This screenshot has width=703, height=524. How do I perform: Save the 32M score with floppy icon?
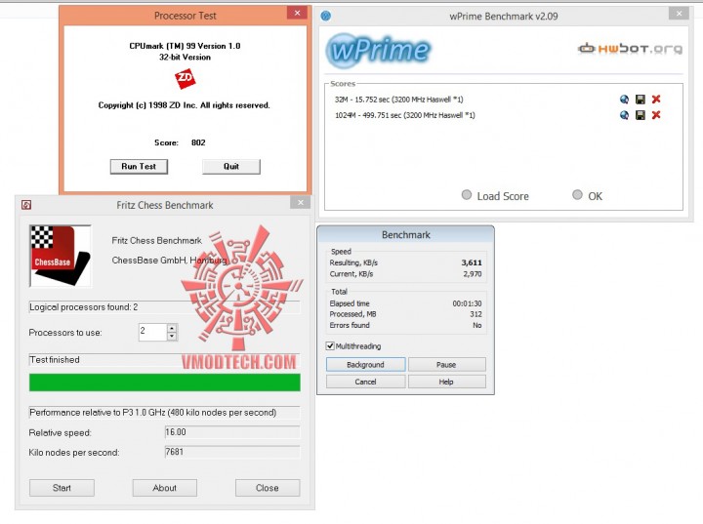tap(641, 100)
